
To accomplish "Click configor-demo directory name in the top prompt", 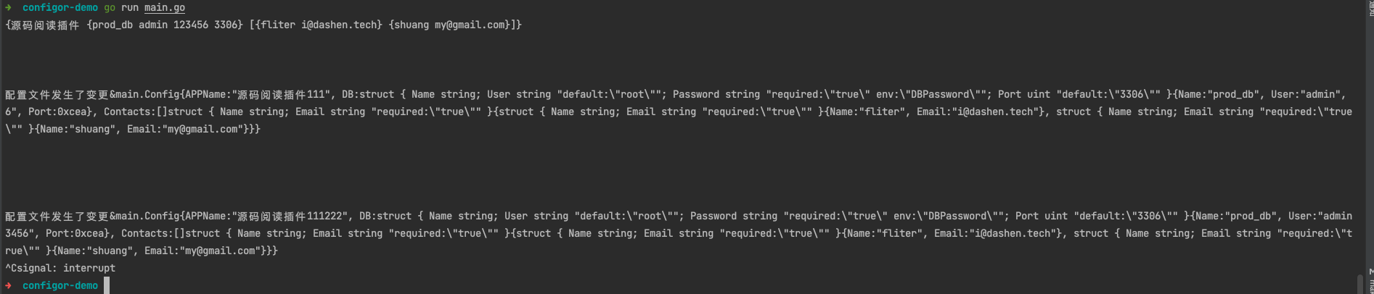I will click(x=60, y=8).
